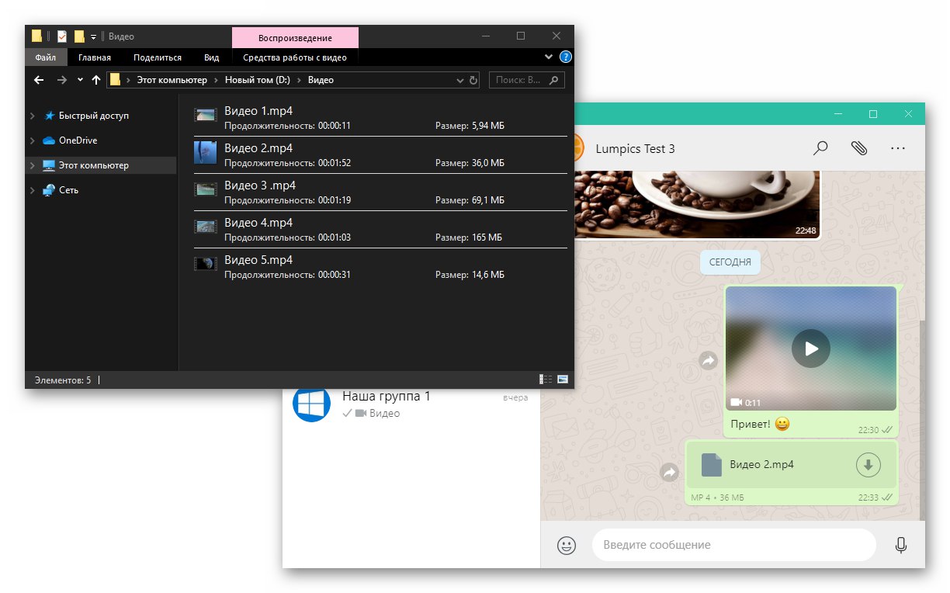
Task: Click the Введите сообщение input field
Action: pos(733,545)
